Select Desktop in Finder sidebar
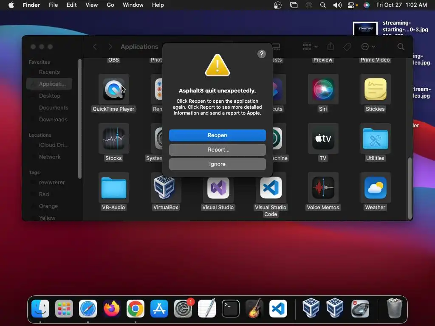This screenshot has width=435, height=326. tap(49, 96)
